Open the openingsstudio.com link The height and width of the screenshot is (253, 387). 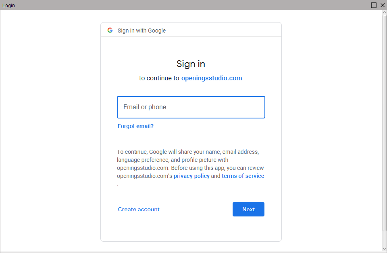(212, 78)
